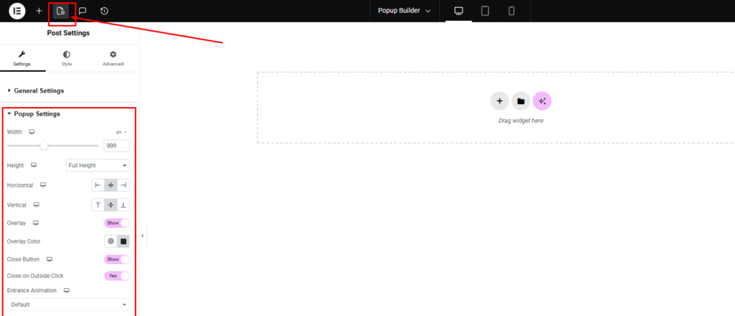Image resolution: width=735 pixels, height=316 pixels.
Task: Switch to tablet device view
Action: (485, 11)
